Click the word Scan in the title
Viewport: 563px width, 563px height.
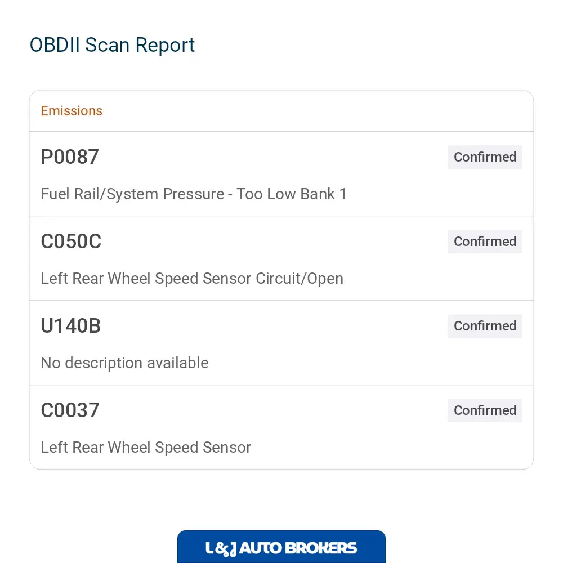[x=107, y=45]
